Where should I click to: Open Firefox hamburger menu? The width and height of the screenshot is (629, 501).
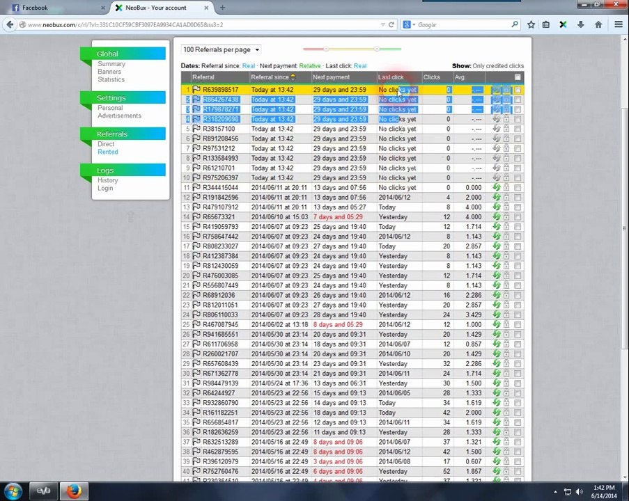coord(619,24)
